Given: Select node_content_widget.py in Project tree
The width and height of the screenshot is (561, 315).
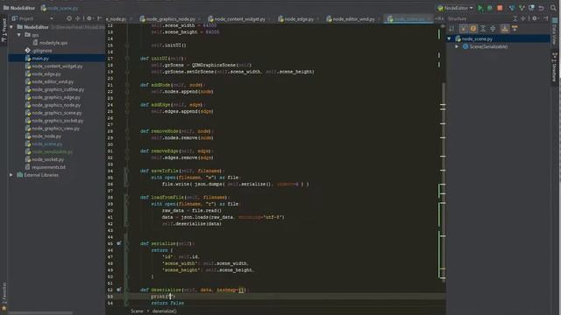Looking at the screenshot, I should click(57, 66).
